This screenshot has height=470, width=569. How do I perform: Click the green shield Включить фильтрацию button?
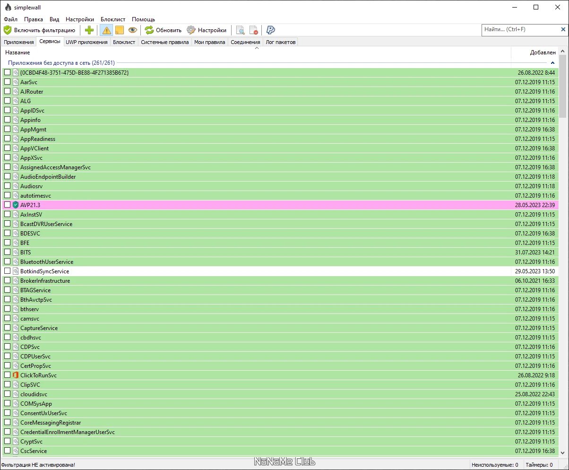coord(39,30)
